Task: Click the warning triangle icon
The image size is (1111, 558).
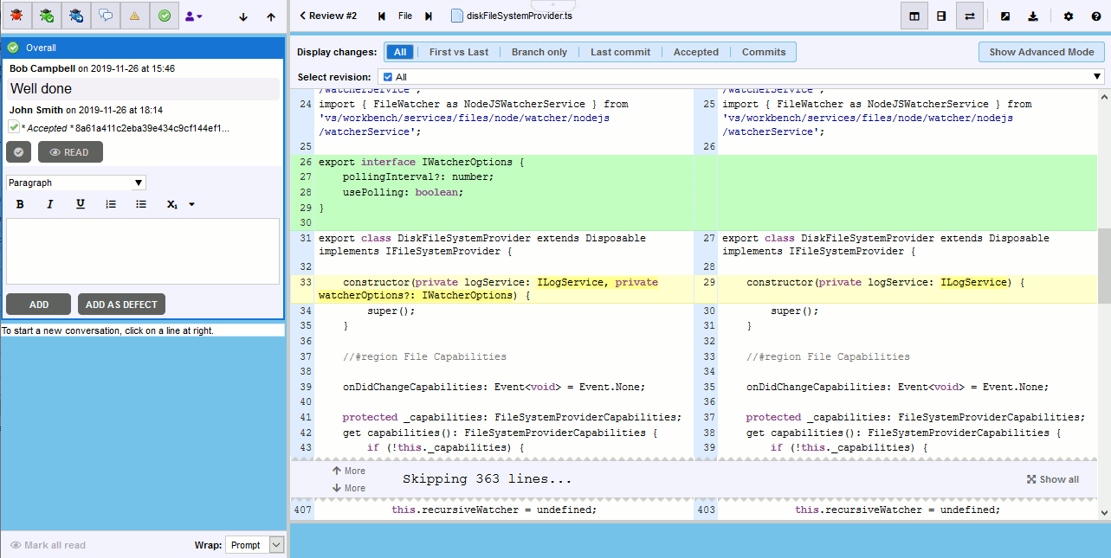Action: pos(134,16)
